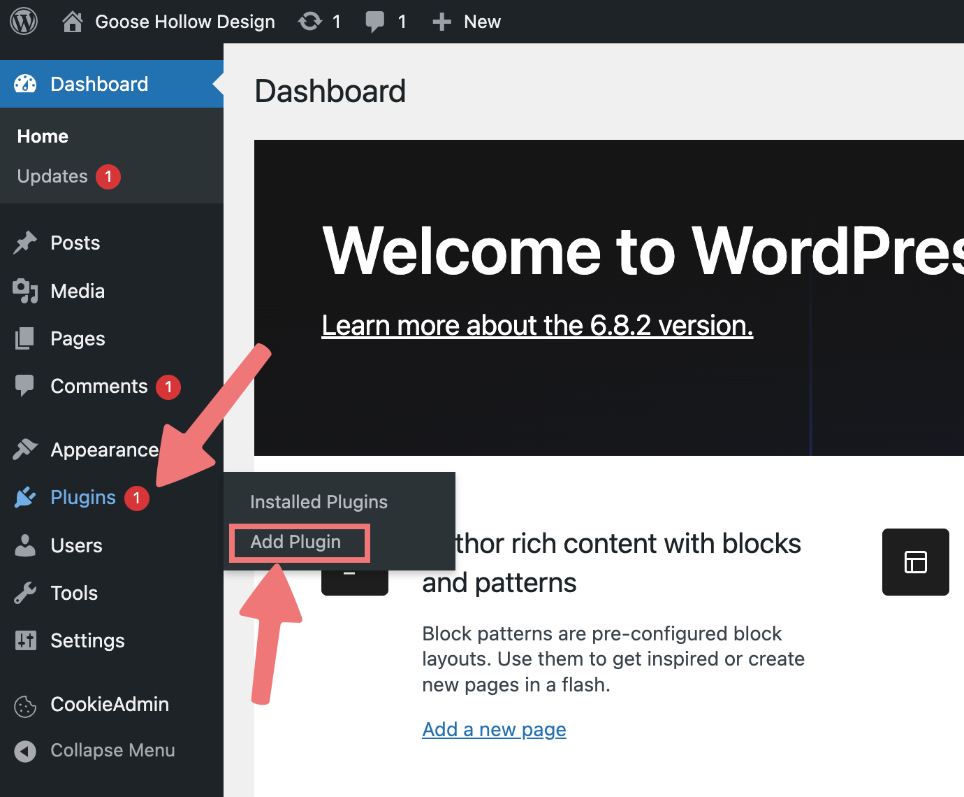
Task: Click the Settings sliders icon
Action: [25, 640]
